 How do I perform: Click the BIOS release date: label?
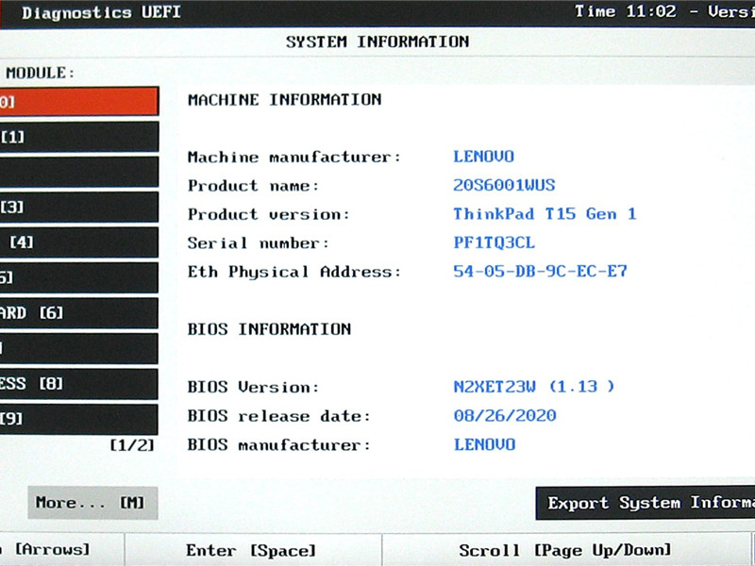[279, 416]
